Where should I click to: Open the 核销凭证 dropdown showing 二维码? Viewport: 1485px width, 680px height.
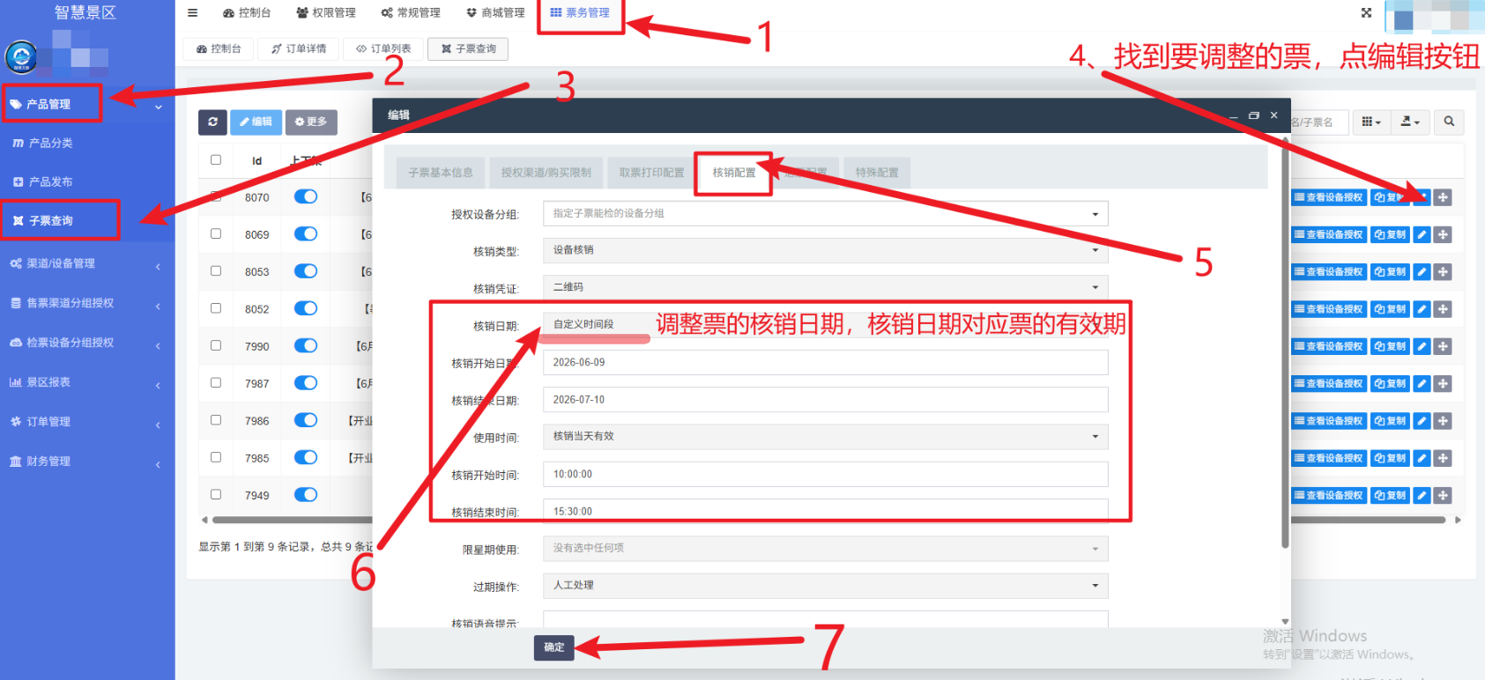coord(825,287)
